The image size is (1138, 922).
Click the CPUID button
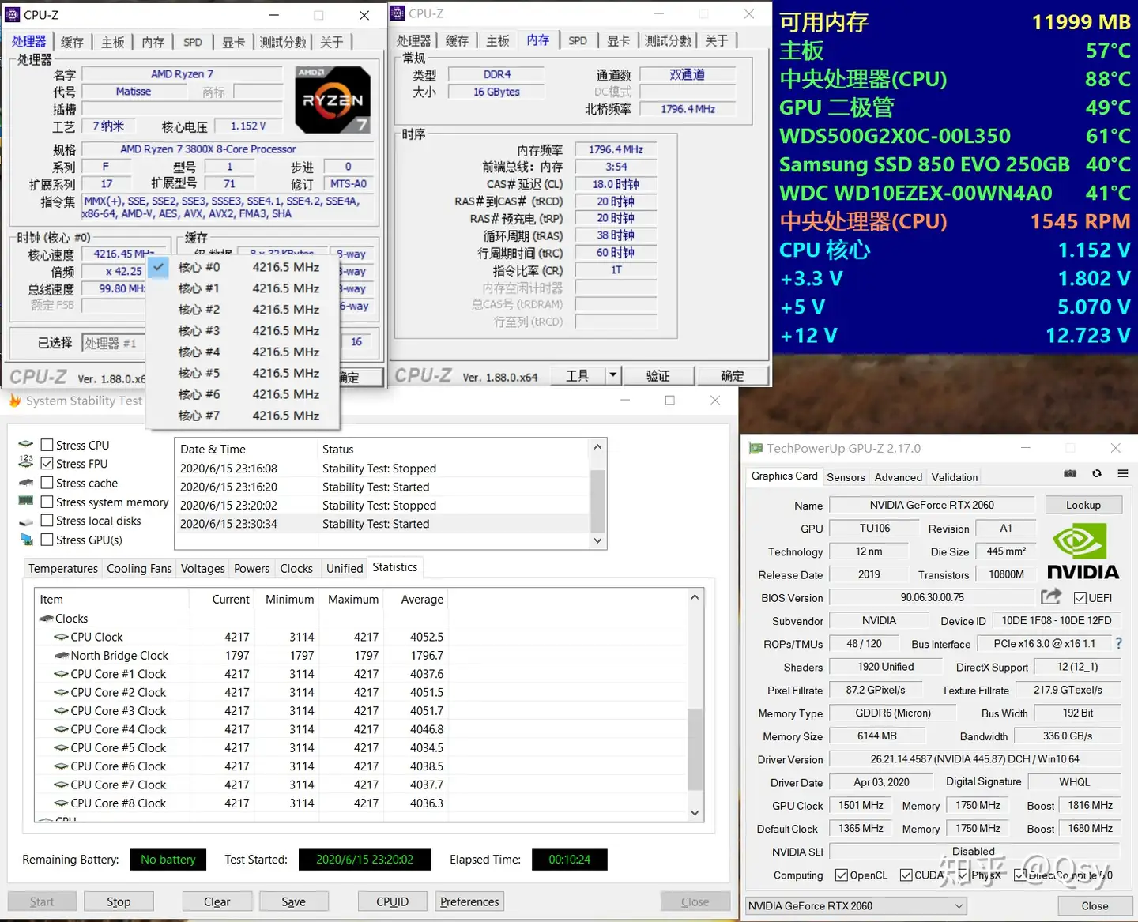pos(393,901)
